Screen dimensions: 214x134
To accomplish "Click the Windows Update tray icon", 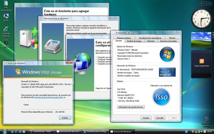I will coord(195,132).
